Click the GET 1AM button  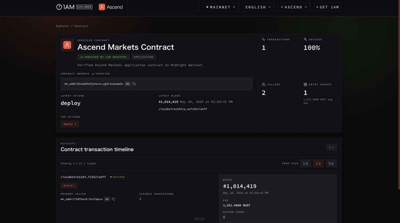click(x=328, y=7)
